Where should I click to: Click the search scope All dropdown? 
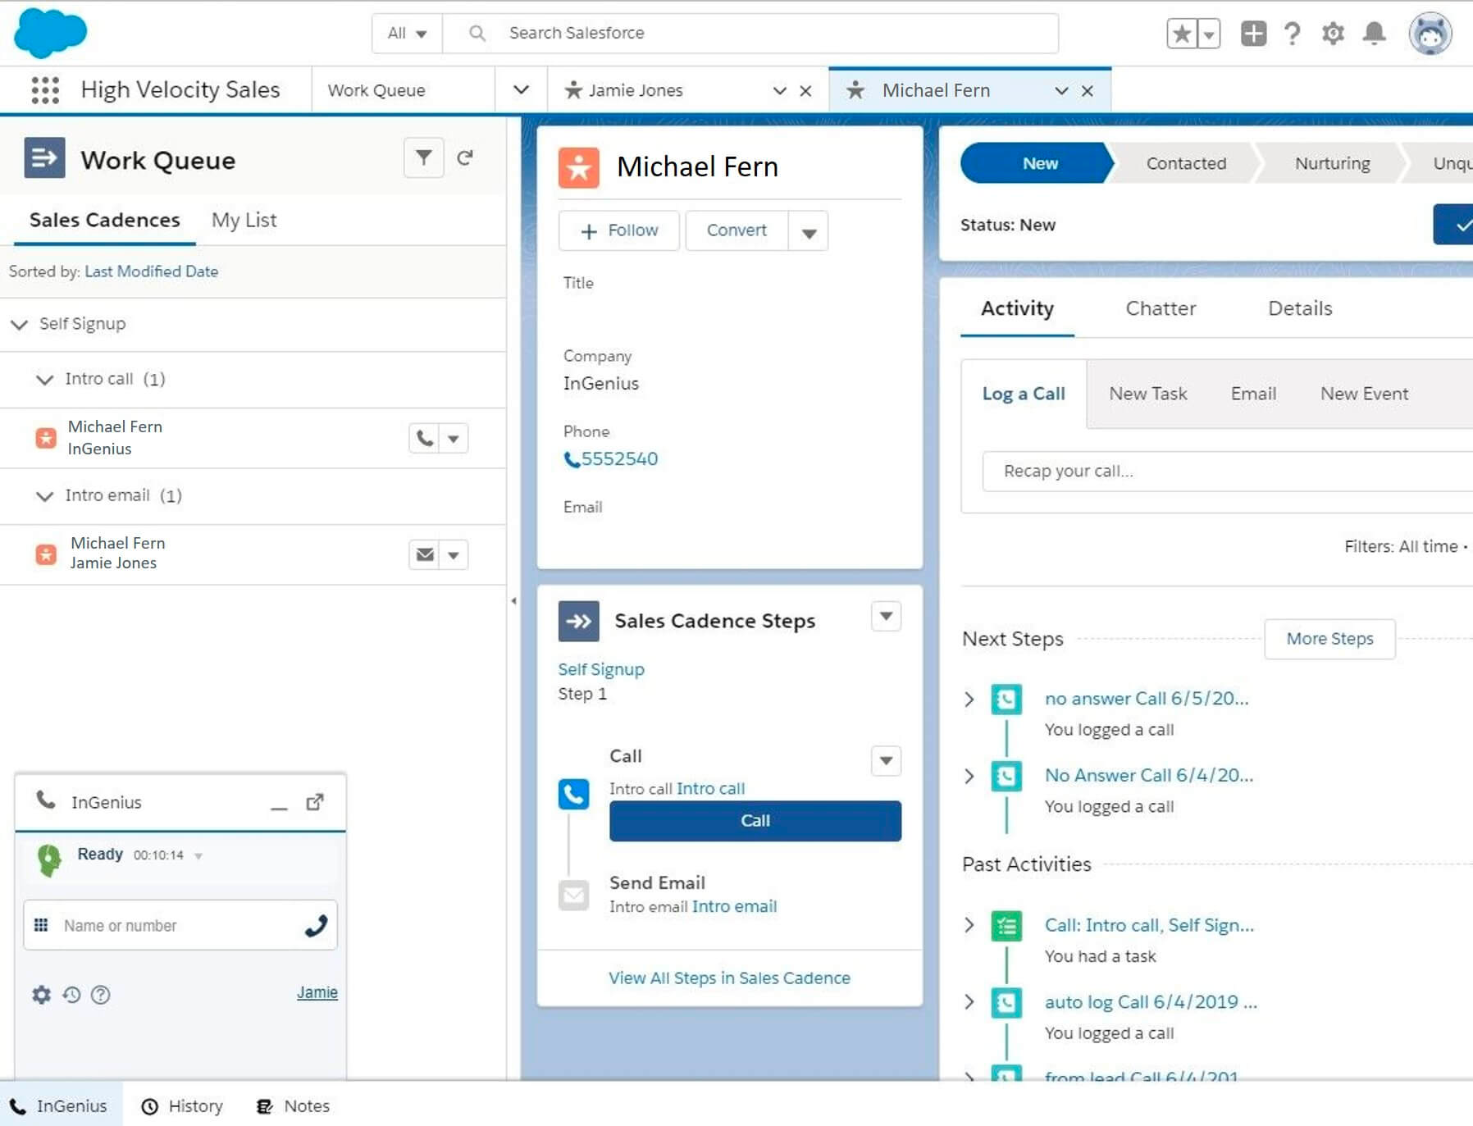pos(407,34)
